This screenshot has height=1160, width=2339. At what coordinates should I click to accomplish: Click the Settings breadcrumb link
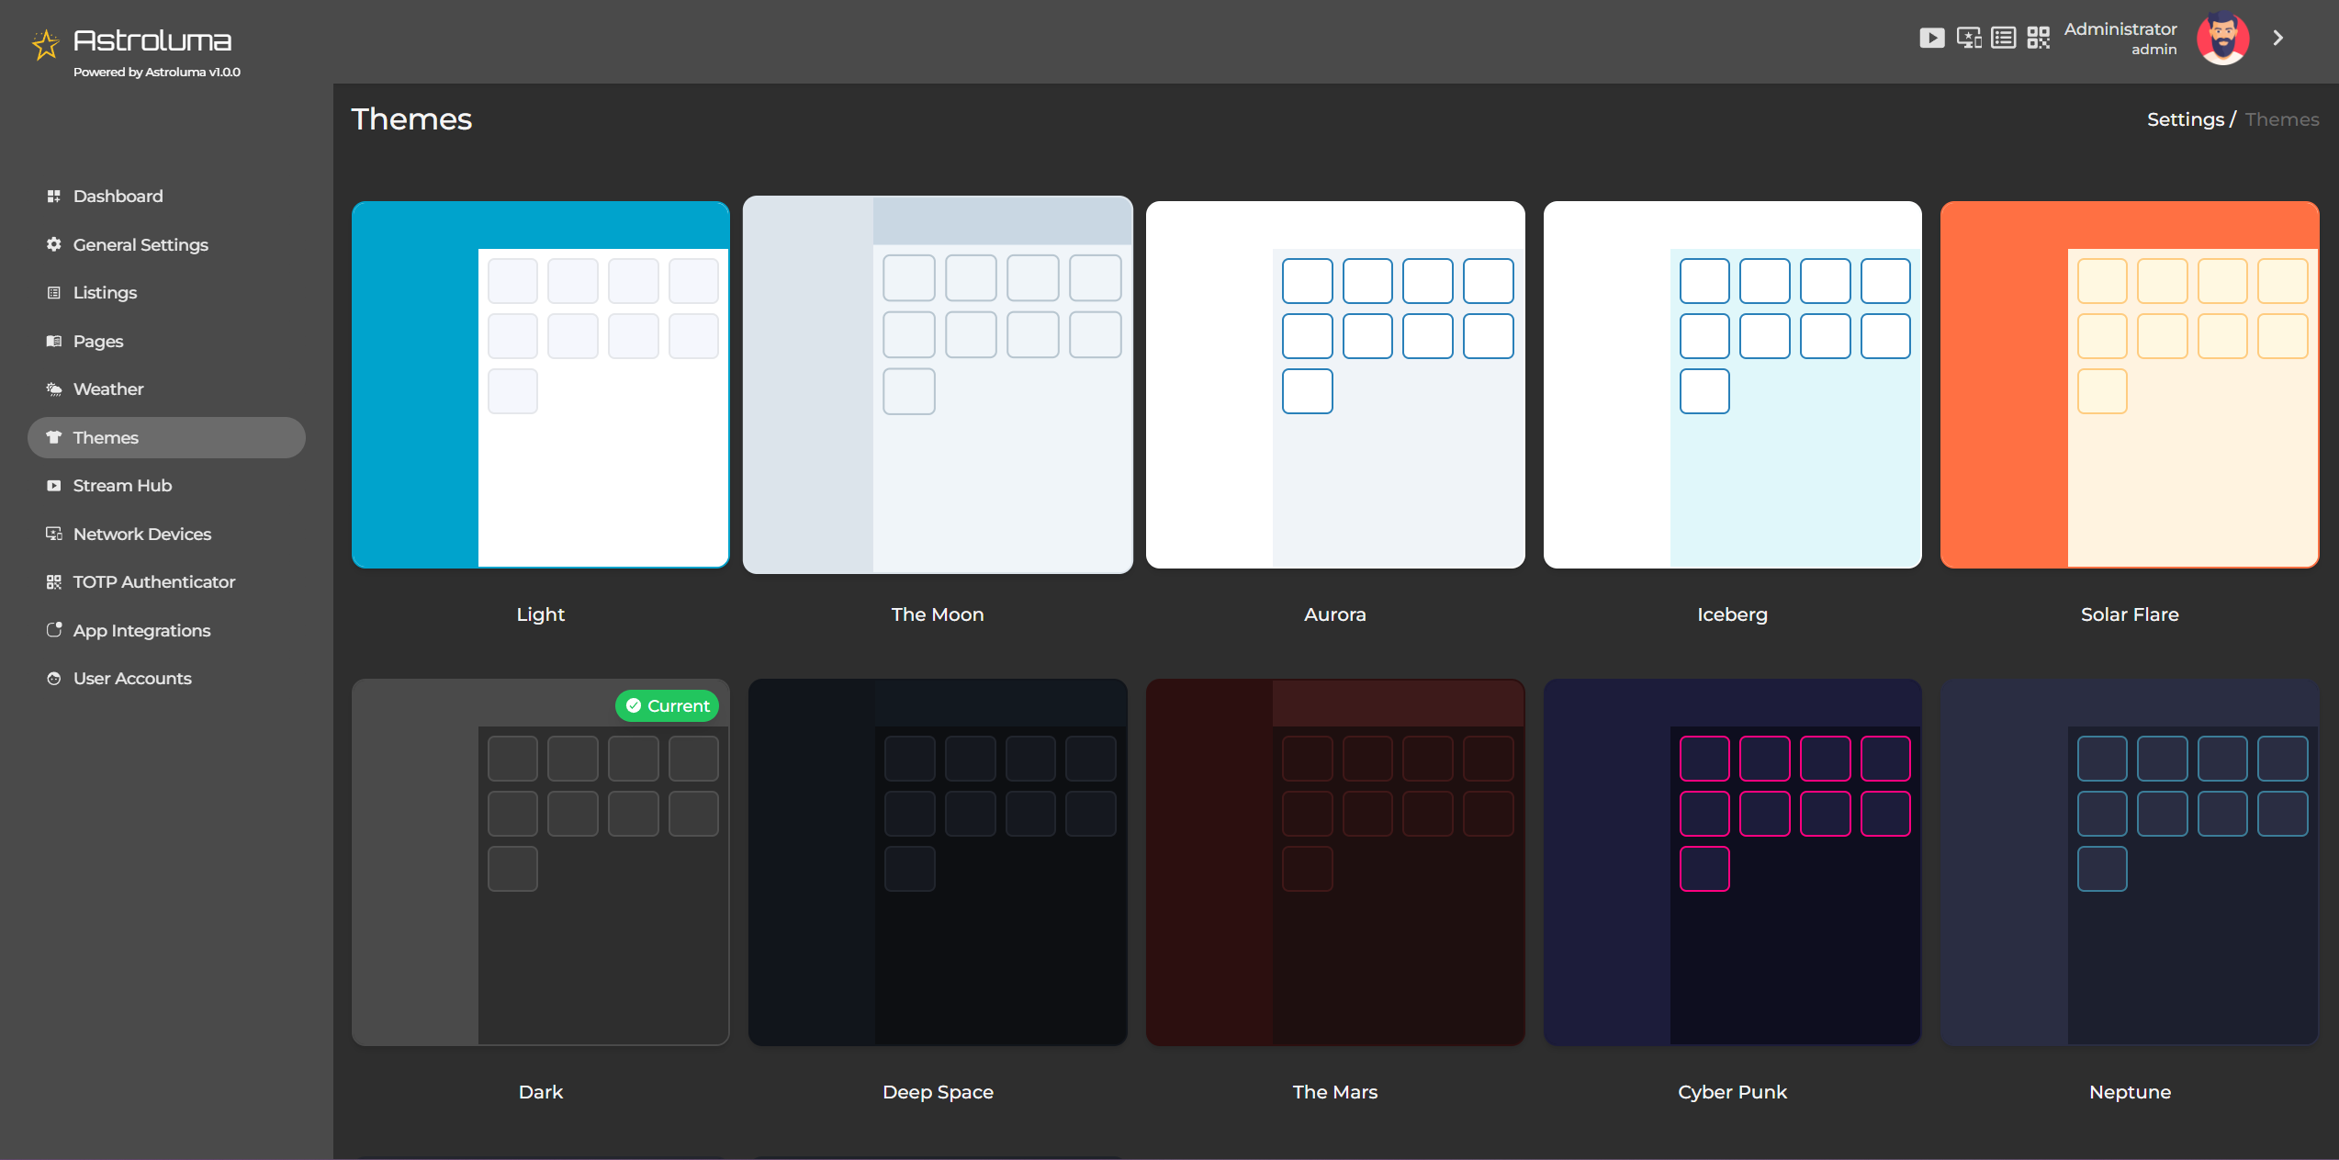tap(2185, 118)
